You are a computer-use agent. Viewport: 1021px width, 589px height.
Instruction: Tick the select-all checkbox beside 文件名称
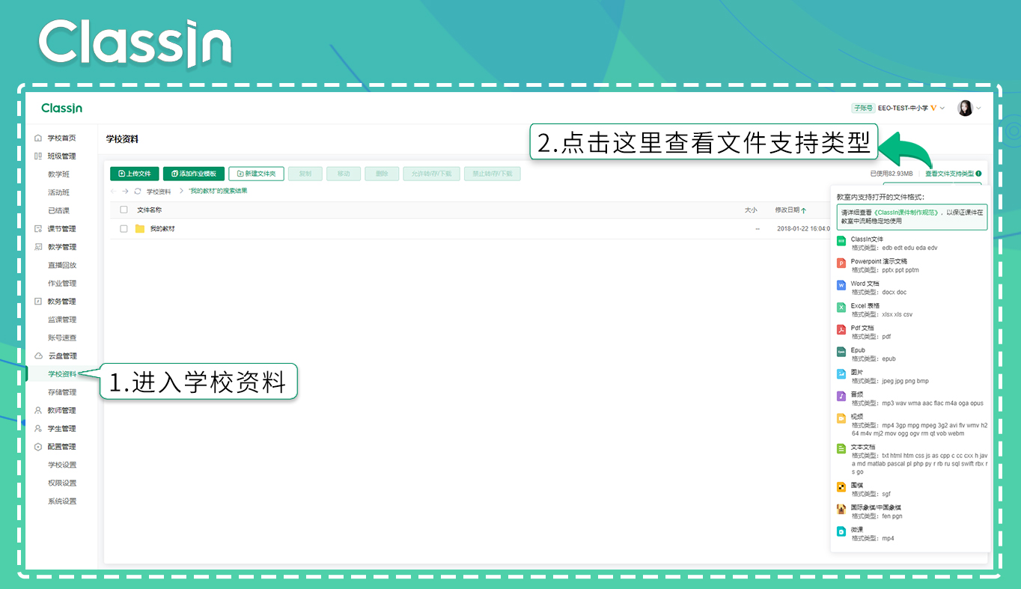(124, 210)
